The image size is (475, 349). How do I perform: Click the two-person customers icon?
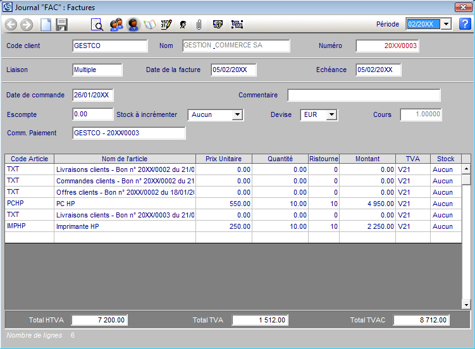[116, 25]
